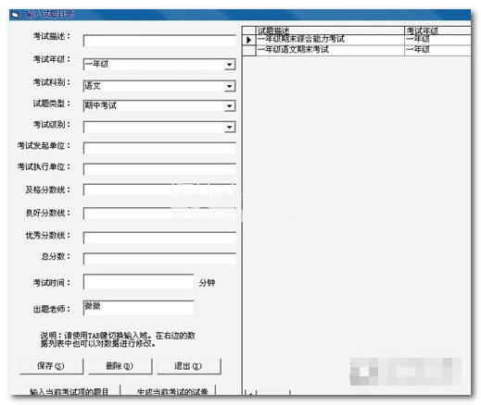Focus the 考试描述 text field
Image resolution: width=481 pixels, height=405 pixels.
[159, 41]
